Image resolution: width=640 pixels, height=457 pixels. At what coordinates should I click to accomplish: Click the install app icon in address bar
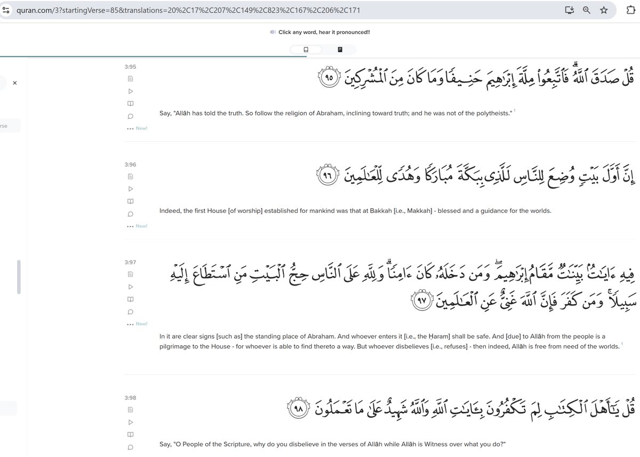click(570, 10)
